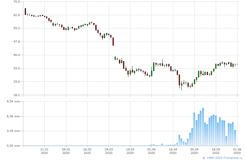Click the long red candlestick just before the price gap
Image resolution: width=245 pixels, height=160 pixels.
click(113, 42)
